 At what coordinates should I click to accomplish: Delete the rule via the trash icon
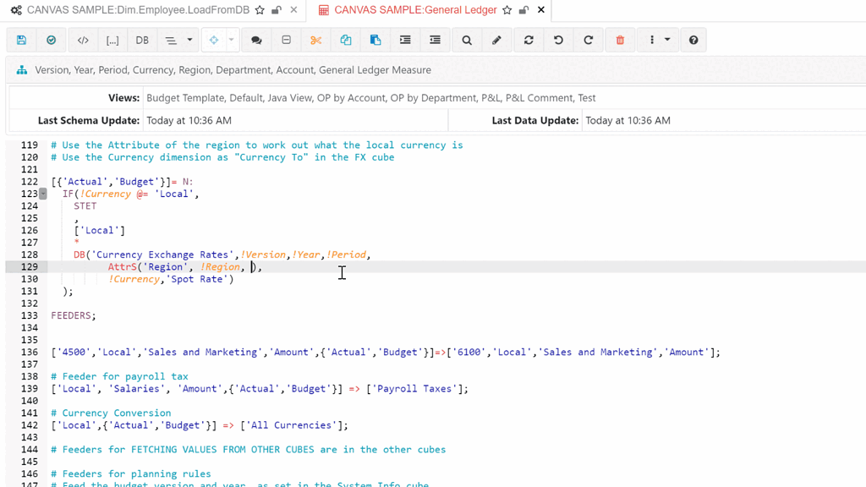click(619, 40)
